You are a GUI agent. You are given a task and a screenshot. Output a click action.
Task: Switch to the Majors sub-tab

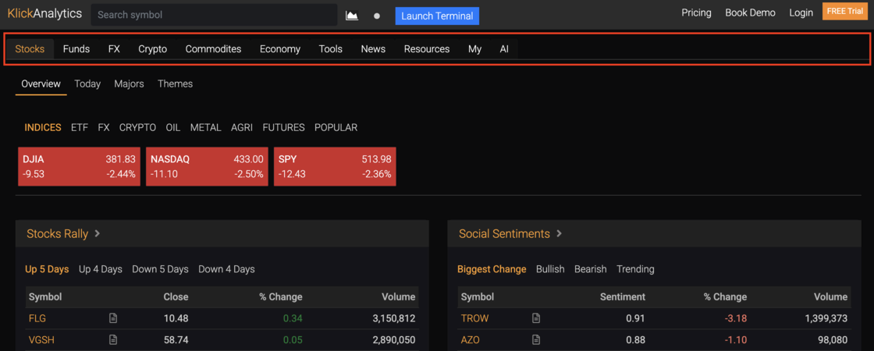pyautogui.click(x=129, y=83)
